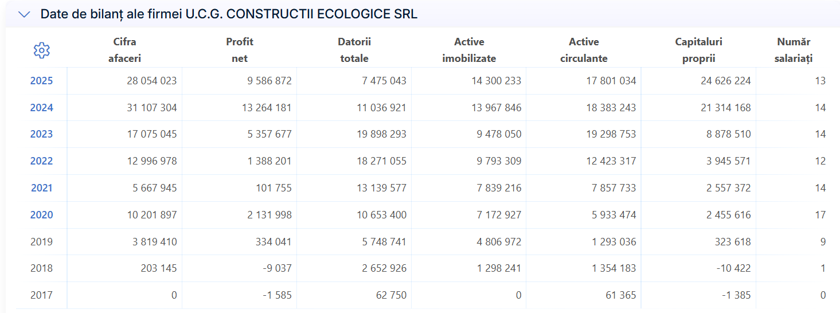Open the 2020 year link
This screenshot has height=313, width=840.
click(x=41, y=215)
